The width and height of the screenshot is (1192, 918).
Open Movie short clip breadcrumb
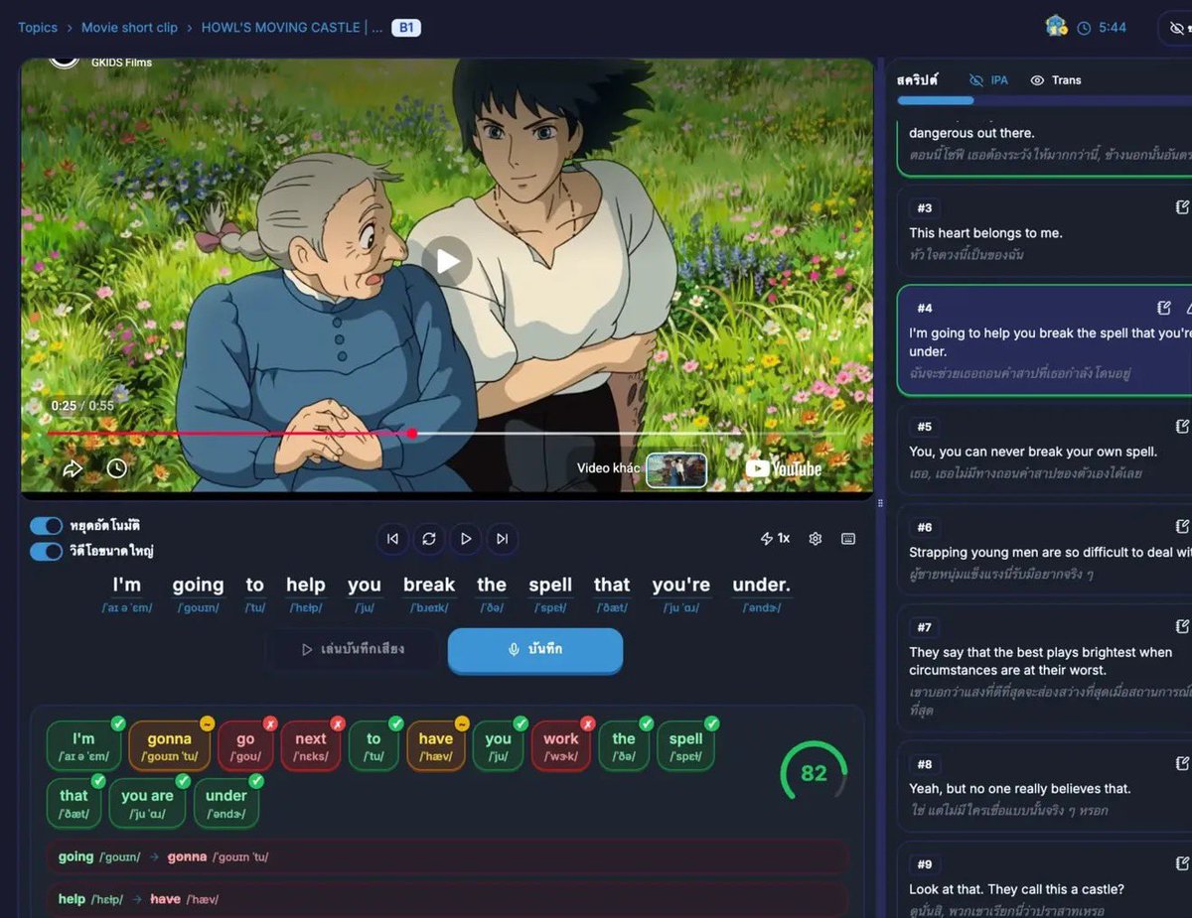(x=129, y=28)
